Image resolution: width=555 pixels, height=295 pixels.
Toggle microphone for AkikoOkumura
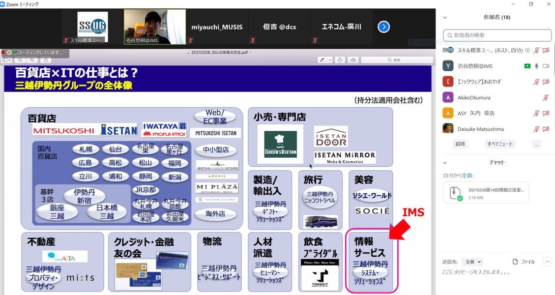point(546,97)
